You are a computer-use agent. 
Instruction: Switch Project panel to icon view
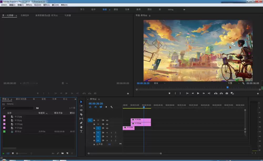coord(13,153)
